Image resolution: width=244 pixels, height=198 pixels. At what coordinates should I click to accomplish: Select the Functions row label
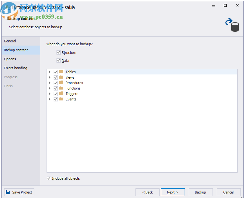[73, 88]
